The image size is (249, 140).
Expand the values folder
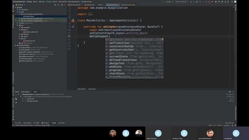20,36
